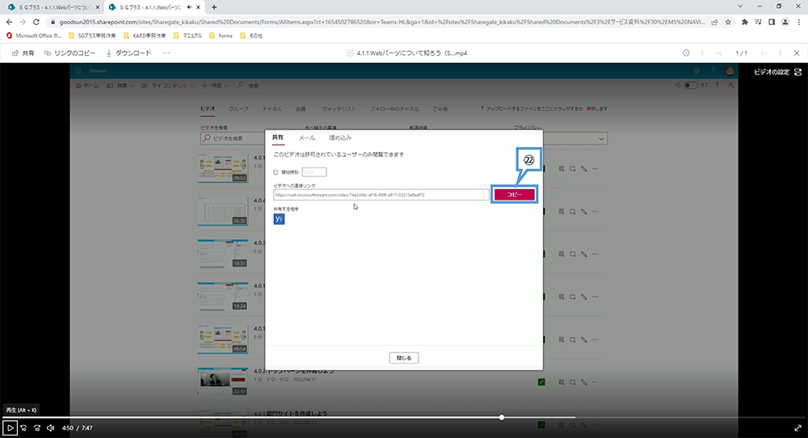Expand the プライバシー filter dropdown arrow

click(x=601, y=139)
